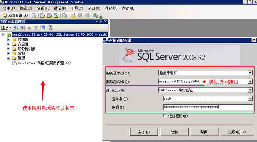257x142 pixels.
Task: Expand the 数据库 (Databases) tree node
Action: coord(9,39)
